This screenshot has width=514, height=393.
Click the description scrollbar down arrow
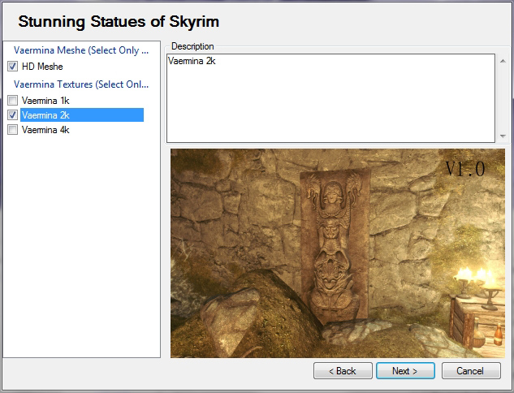coord(503,136)
